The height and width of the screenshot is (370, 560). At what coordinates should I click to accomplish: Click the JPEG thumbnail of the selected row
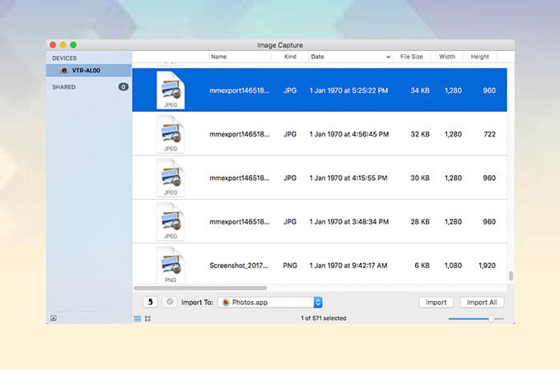click(x=170, y=89)
